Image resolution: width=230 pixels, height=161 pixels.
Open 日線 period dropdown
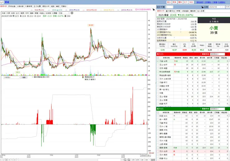click(64, 13)
